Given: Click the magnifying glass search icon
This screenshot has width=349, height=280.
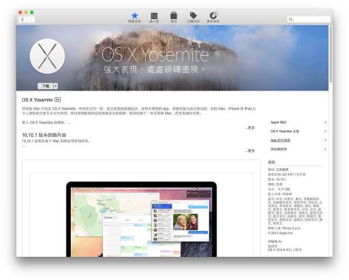Looking at the screenshot, I should [290, 19].
